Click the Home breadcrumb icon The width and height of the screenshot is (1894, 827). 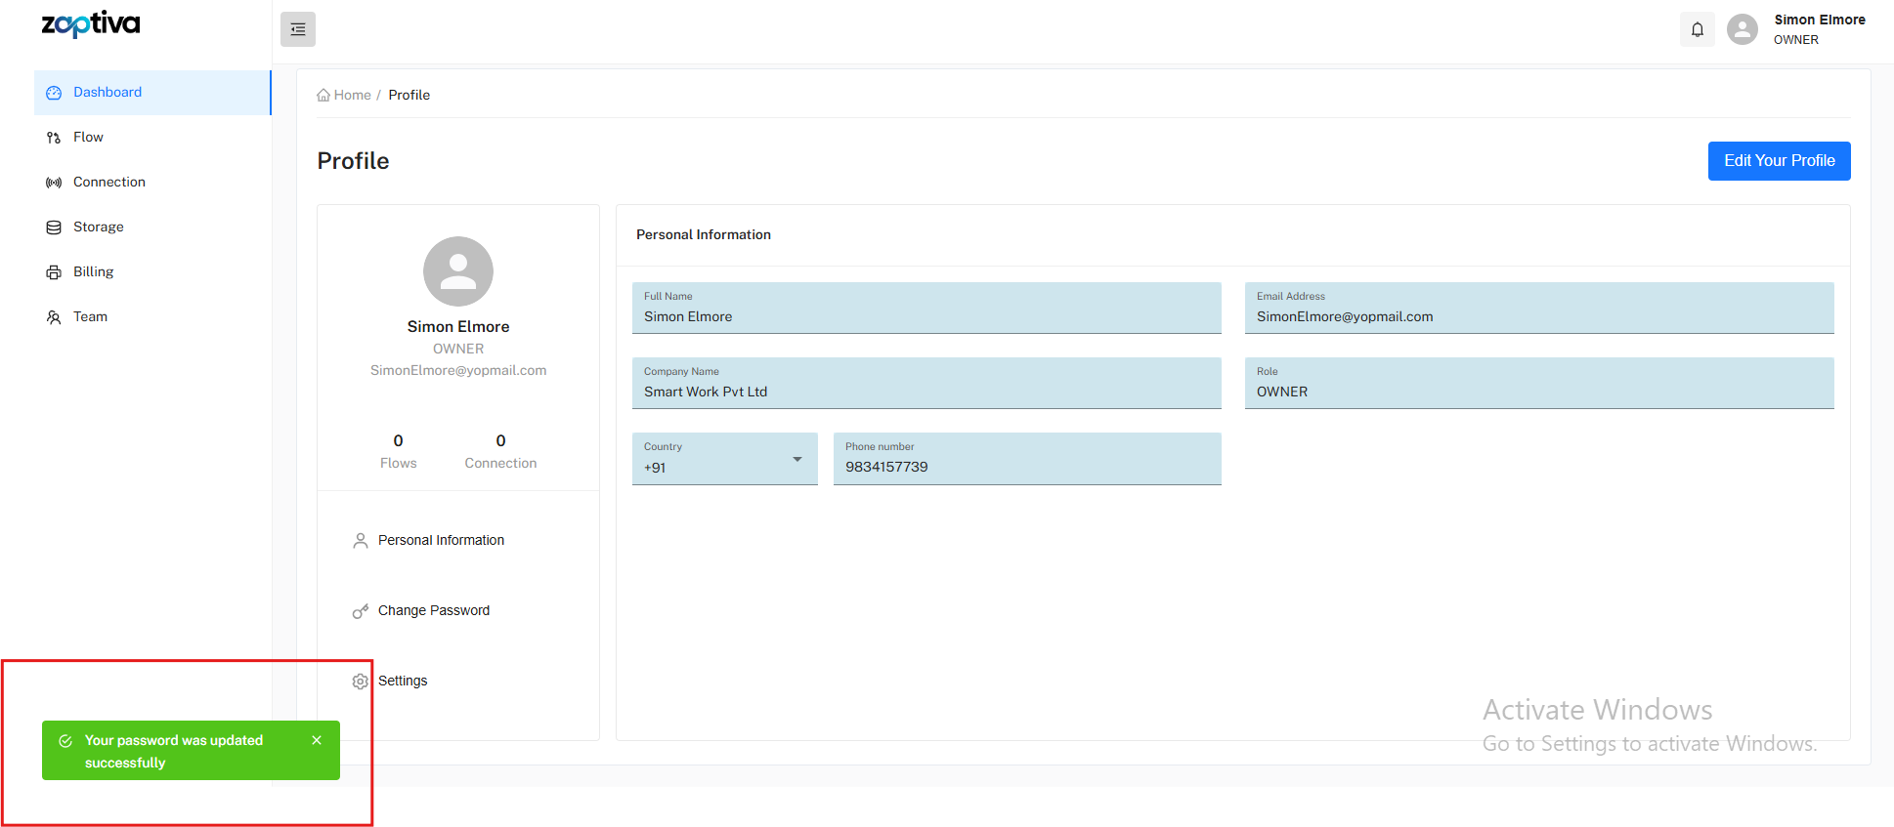pos(323,96)
